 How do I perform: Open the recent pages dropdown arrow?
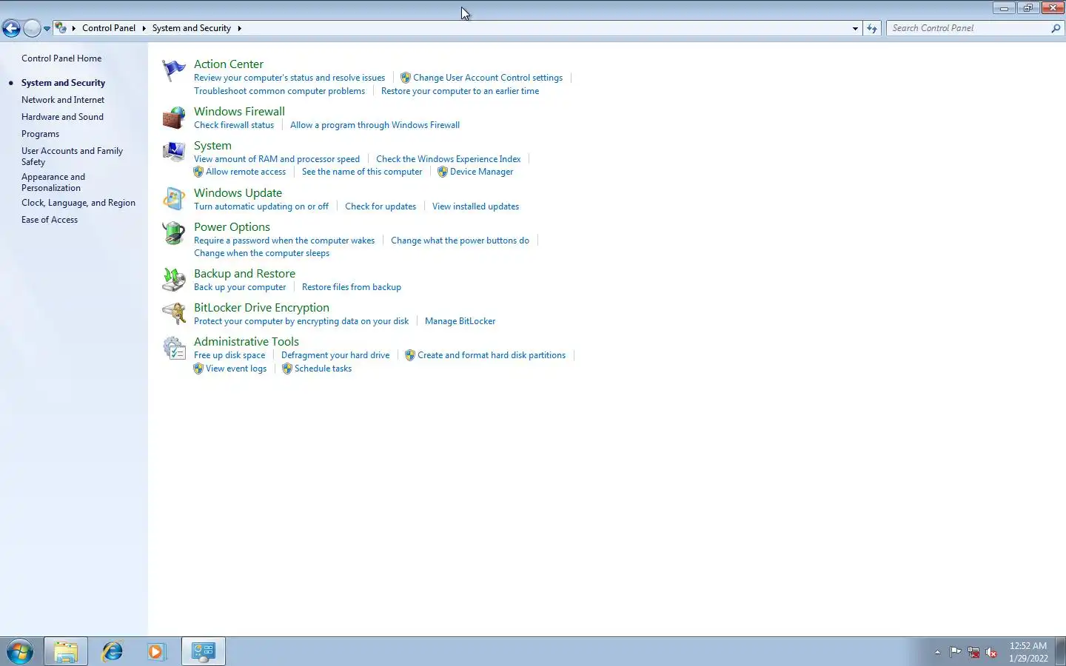click(x=47, y=29)
